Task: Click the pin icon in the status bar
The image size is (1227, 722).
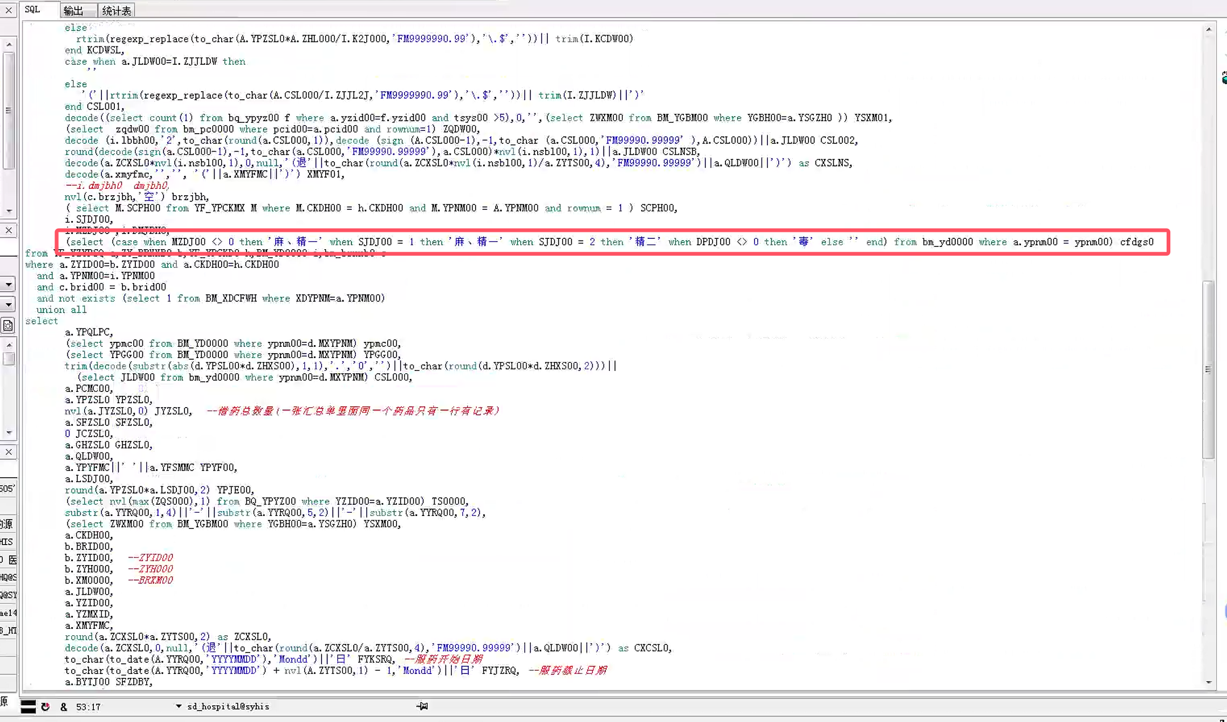Action: (422, 706)
